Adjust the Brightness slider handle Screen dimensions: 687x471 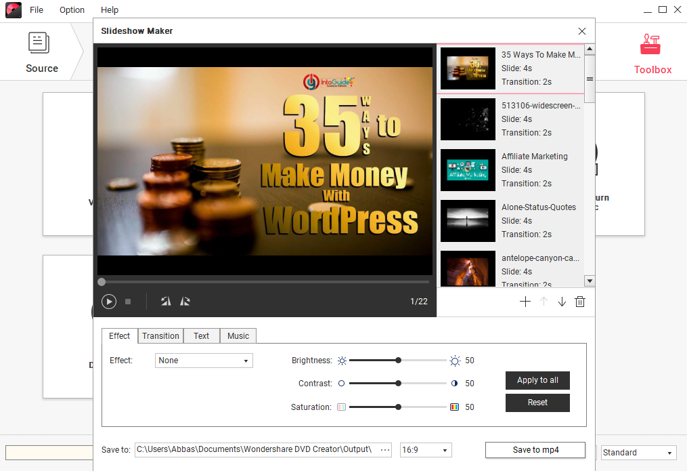(x=398, y=361)
